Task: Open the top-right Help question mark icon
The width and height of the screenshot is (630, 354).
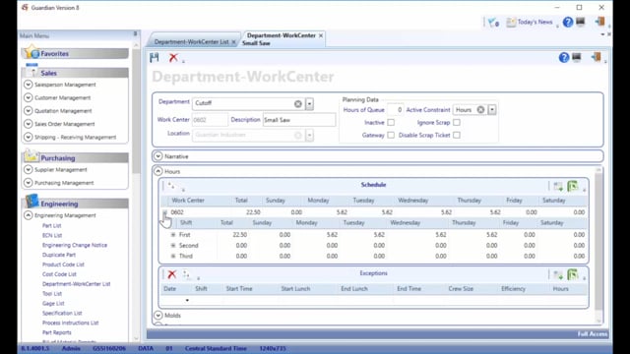Action: click(x=568, y=22)
